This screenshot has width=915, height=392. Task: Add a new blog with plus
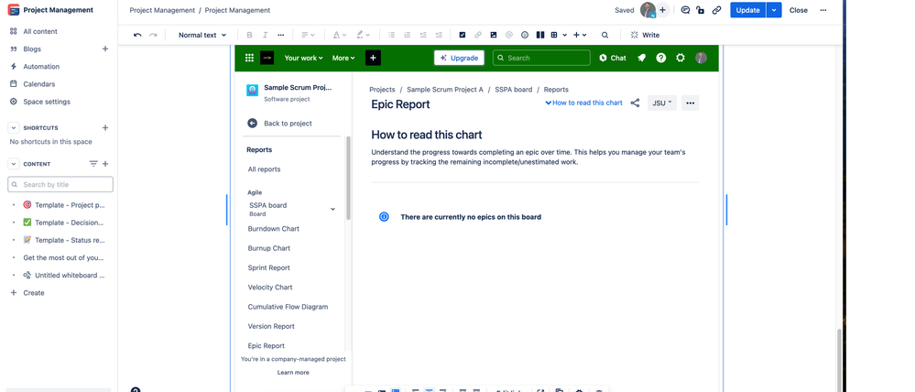click(105, 49)
